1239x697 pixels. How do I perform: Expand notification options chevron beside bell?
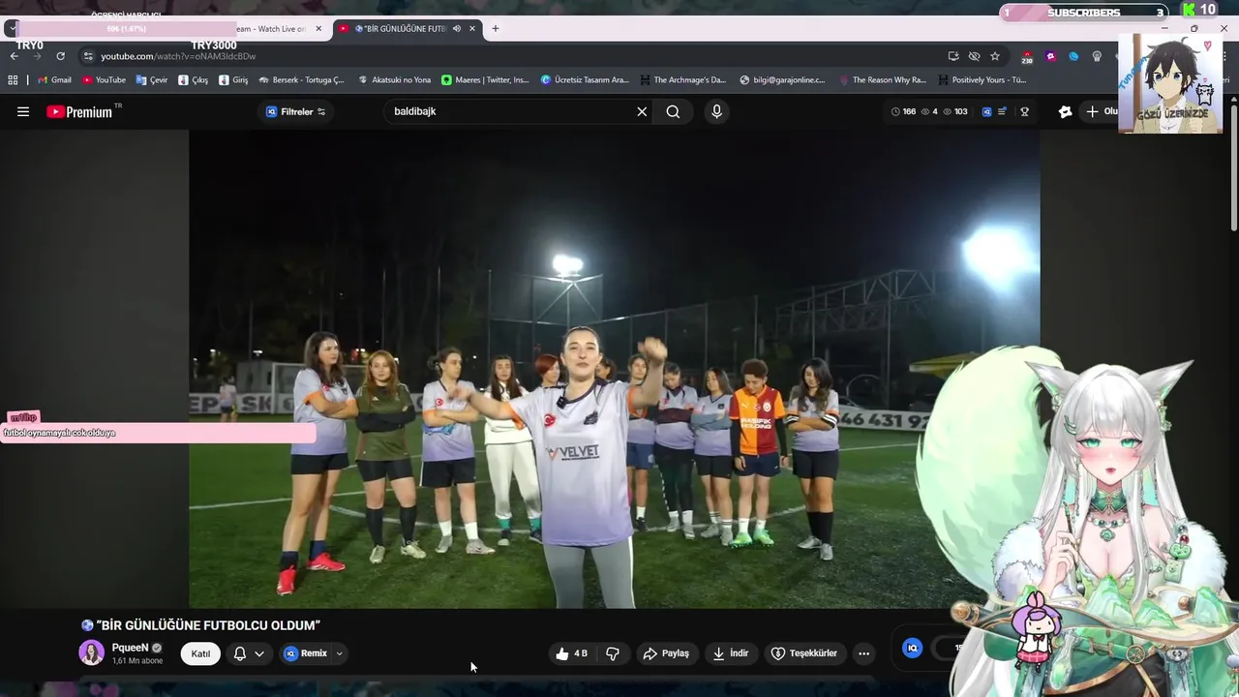click(259, 653)
